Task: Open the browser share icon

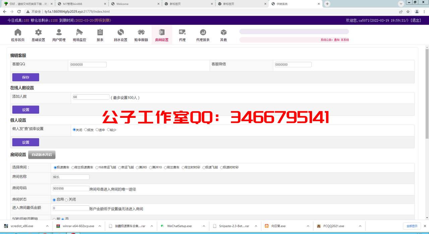Action: (401, 11)
